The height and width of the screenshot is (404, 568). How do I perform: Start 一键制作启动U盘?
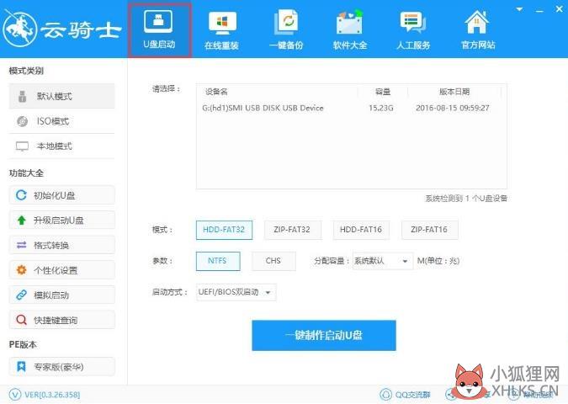pos(324,335)
